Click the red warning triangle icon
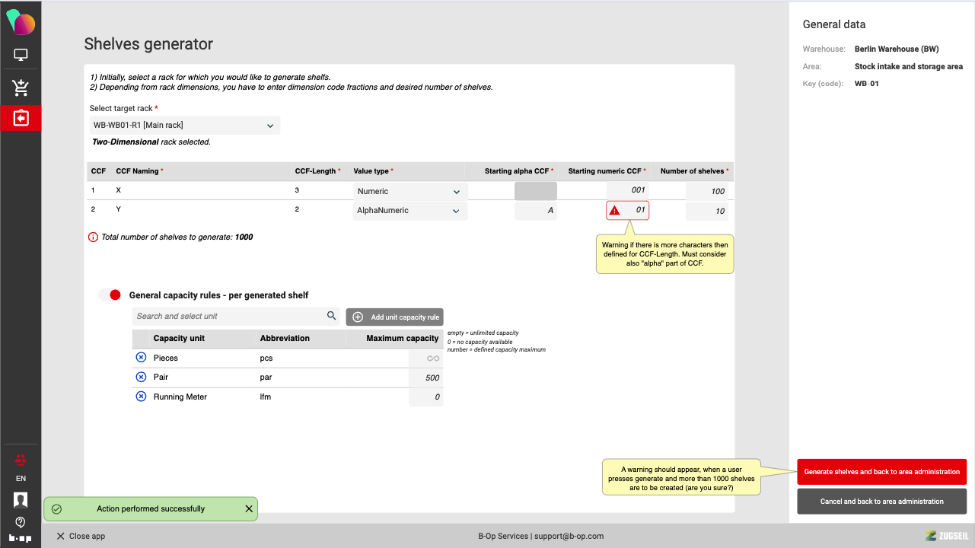 [x=615, y=211]
